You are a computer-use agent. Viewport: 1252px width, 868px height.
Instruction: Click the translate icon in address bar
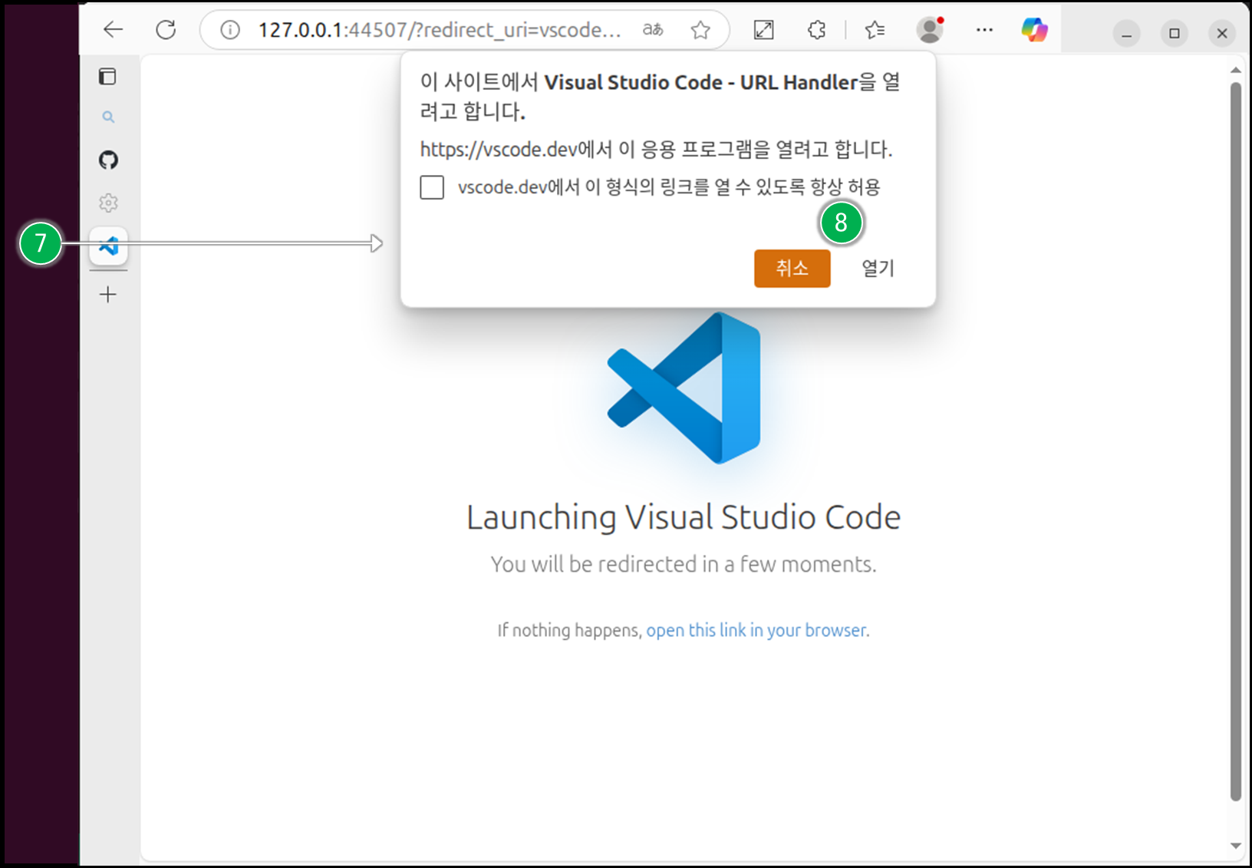[x=653, y=30]
